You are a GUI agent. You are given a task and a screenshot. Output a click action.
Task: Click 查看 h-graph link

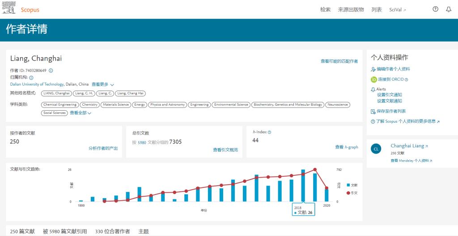(x=346, y=147)
